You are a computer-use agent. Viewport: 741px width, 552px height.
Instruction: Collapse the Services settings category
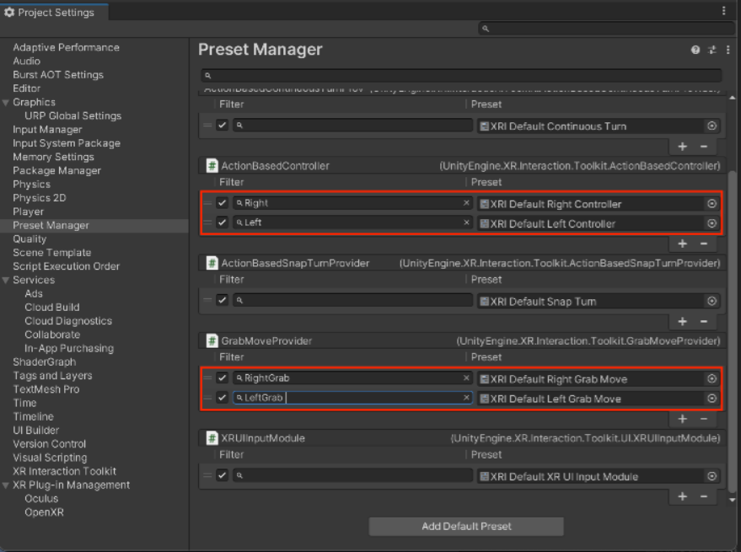(x=7, y=280)
